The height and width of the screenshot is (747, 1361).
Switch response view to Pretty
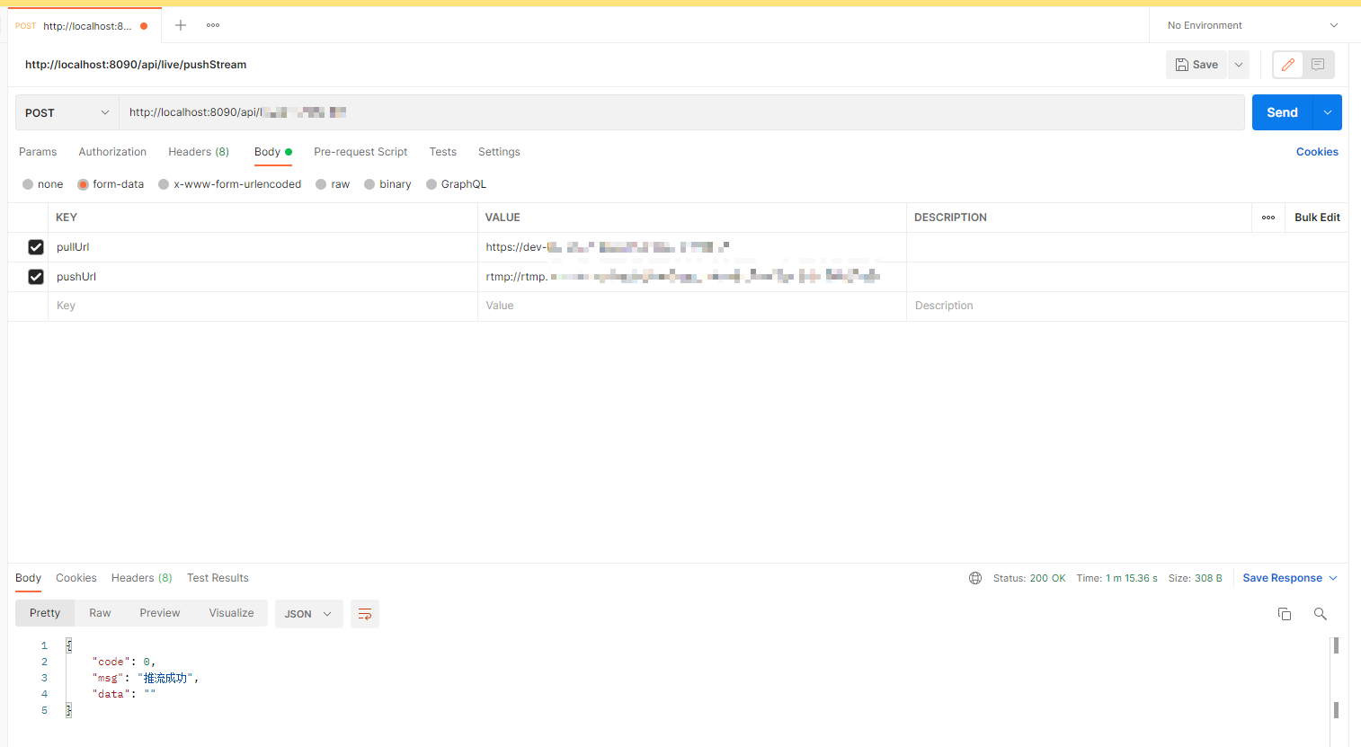pos(45,613)
